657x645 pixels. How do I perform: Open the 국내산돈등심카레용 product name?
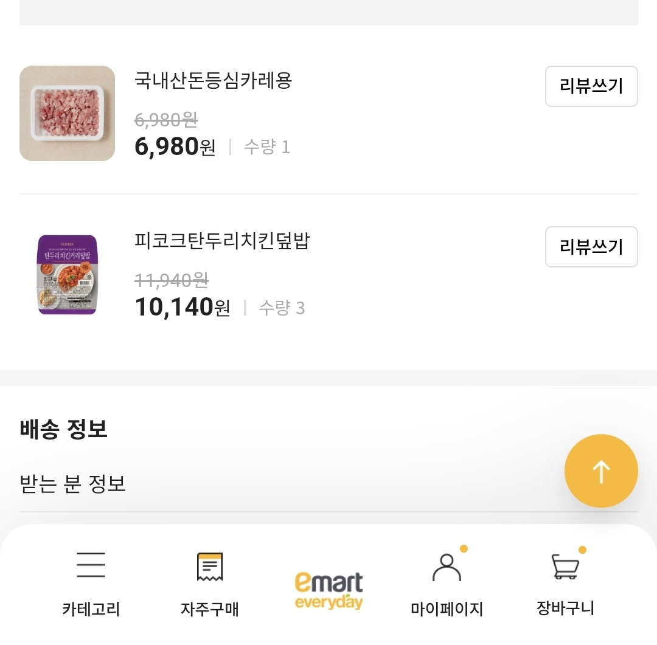point(213,81)
